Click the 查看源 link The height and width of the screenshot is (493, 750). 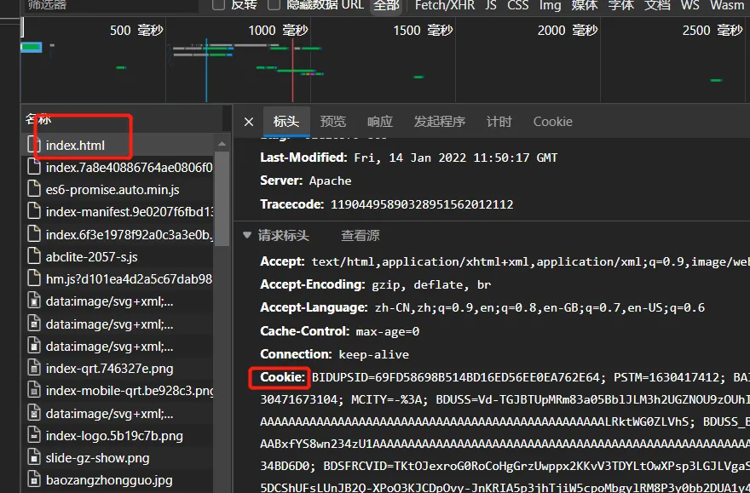coord(361,236)
